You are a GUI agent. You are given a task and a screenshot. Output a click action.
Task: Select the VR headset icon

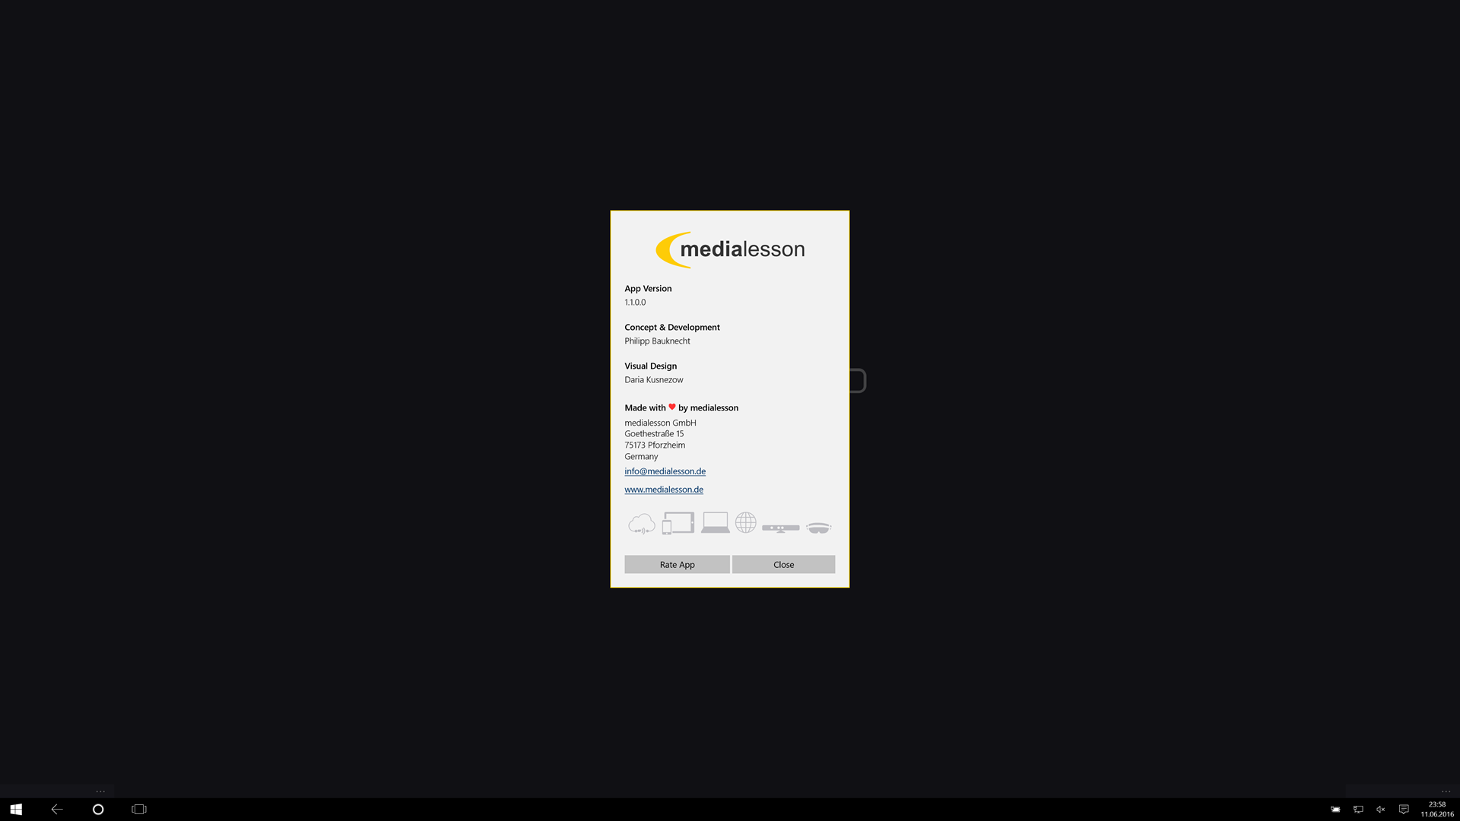(x=819, y=526)
